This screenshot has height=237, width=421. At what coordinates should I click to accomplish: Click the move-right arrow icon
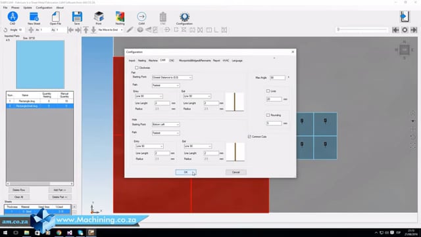click(x=78, y=30)
